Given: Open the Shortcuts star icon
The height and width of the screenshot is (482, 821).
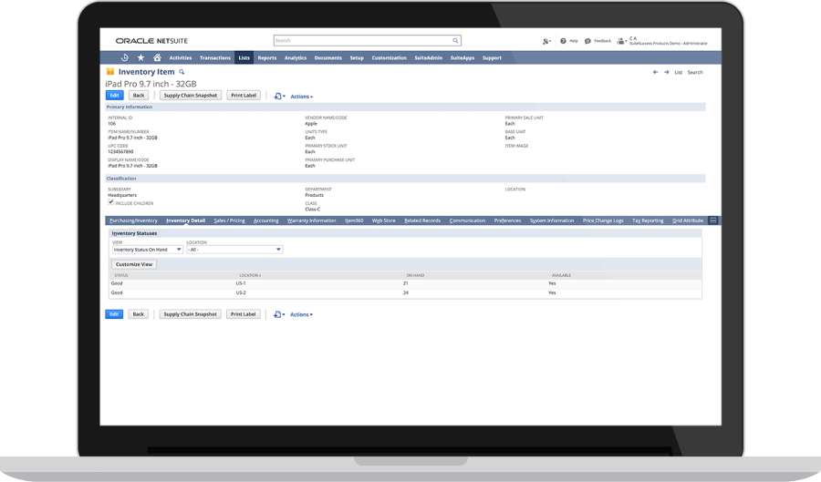Looking at the screenshot, I should 140,57.
